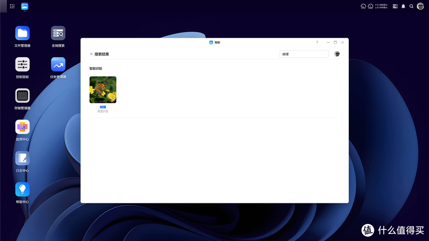Open 控制面板 desktop icon
The image size is (429, 241).
coord(22,64)
